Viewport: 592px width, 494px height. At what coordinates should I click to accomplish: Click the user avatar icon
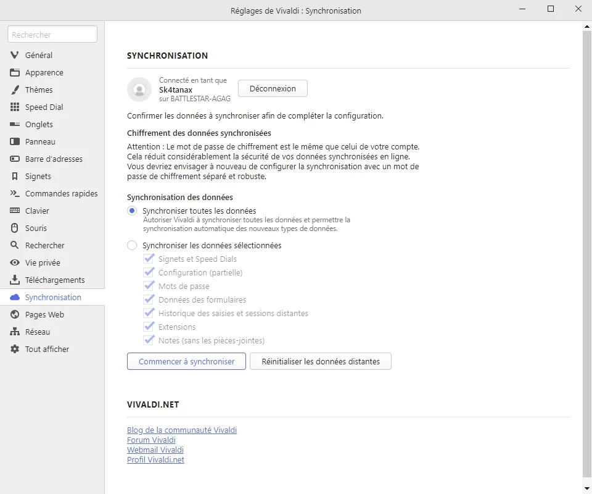tap(139, 90)
